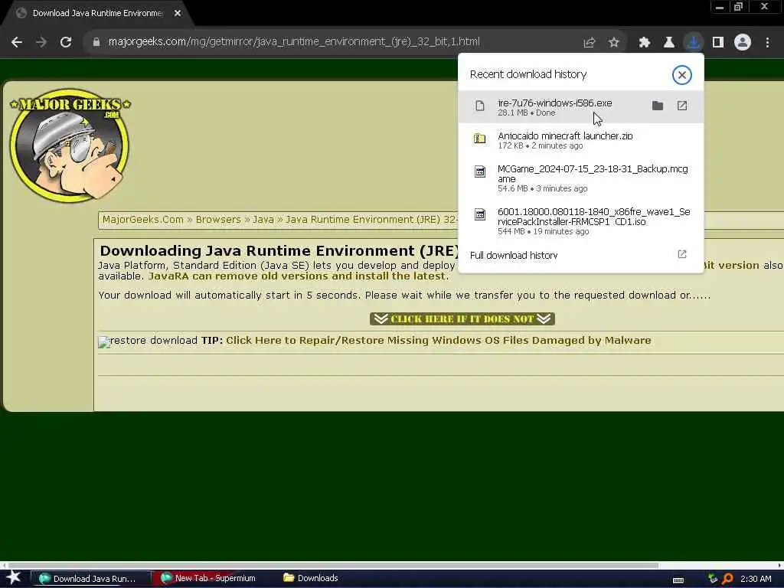784x588 pixels.
Task: Toggle the downloads toolbar icon
Action: pos(694,43)
